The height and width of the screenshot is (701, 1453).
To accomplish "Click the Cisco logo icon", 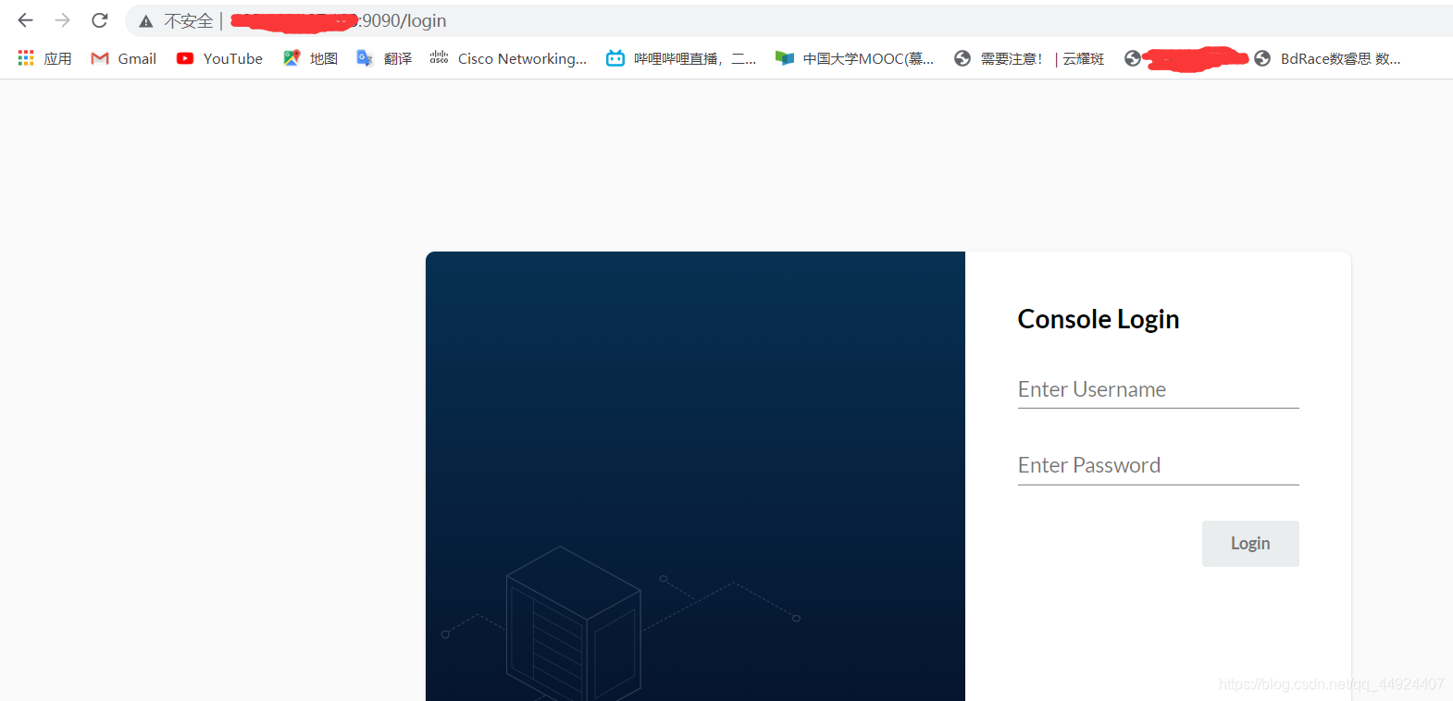I will [x=439, y=57].
